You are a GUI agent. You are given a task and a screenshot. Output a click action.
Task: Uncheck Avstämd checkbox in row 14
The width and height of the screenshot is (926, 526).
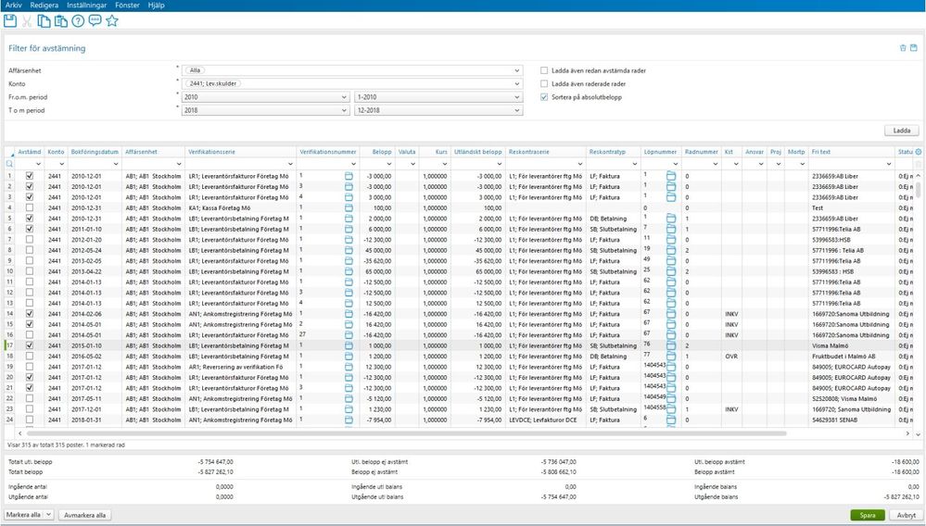(x=30, y=314)
